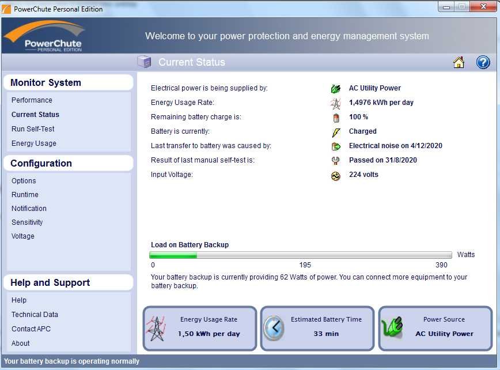Close the PowerChute window
500x370 pixels.
coord(483,6)
